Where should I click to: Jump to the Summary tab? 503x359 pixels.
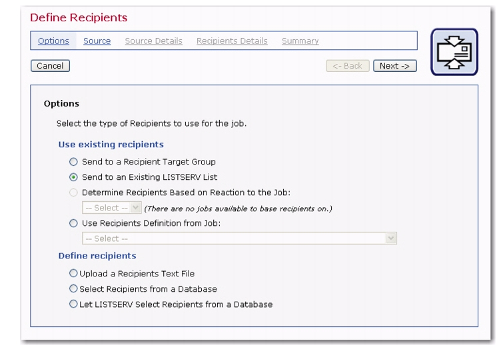(x=300, y=41)
